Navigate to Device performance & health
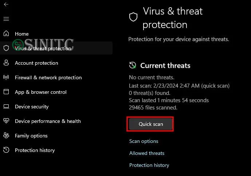This screenshot has height=176, width=251. coord(48,121)
